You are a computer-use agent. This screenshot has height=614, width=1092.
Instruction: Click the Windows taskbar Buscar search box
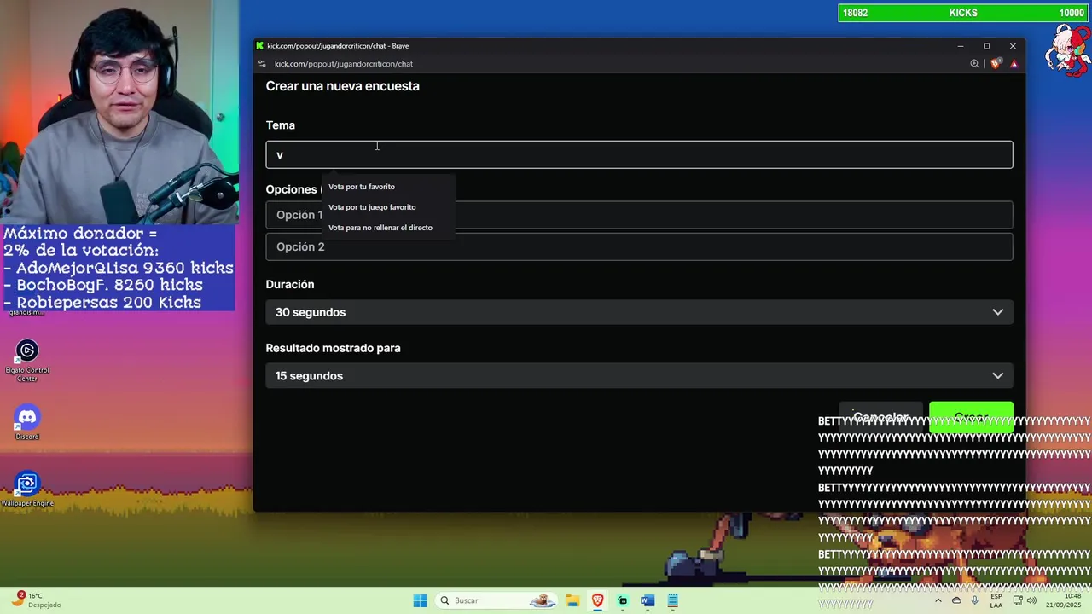point(497,600)
